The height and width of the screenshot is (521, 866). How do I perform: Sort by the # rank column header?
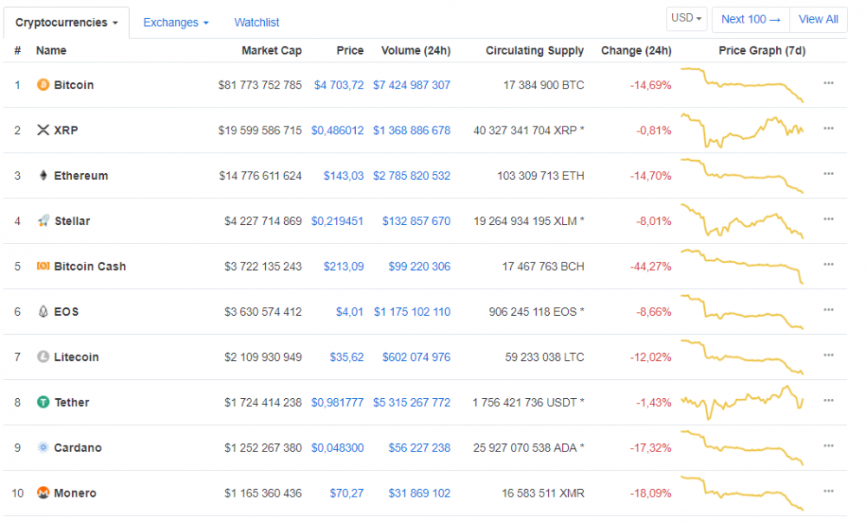pyautogui.click(x=17, y=50)
